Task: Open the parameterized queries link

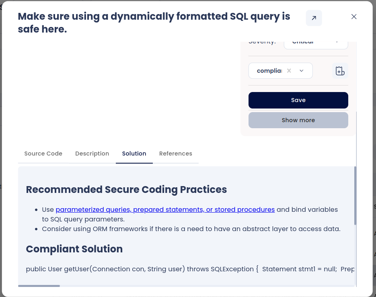Action: (x=165, y=209)
